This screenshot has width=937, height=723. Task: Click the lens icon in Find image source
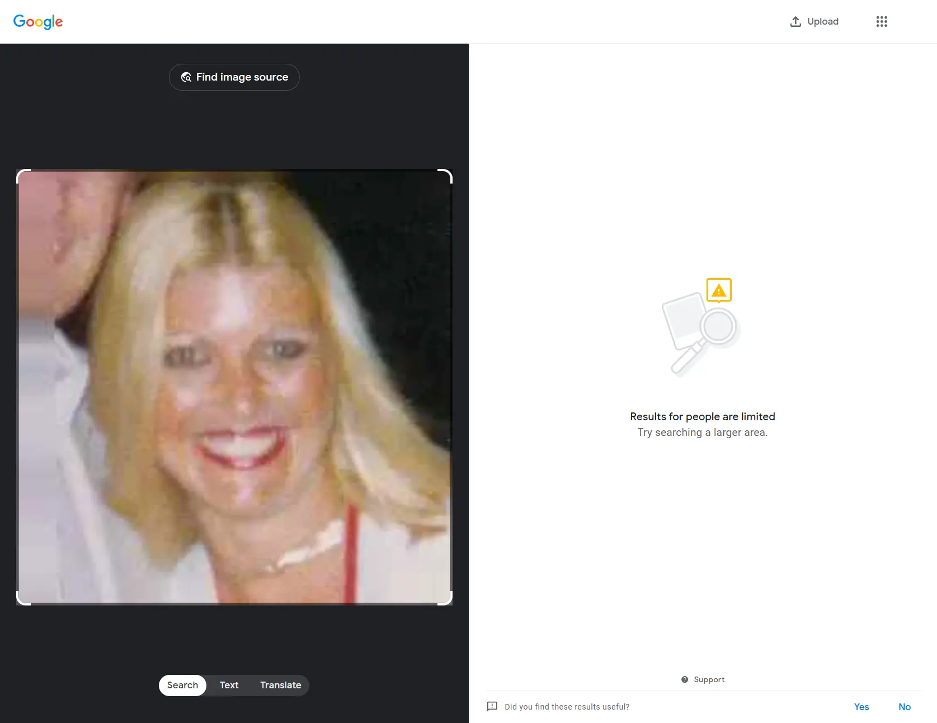(x=186, y=77)
